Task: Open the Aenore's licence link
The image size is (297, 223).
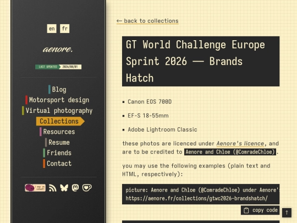Action: 240,144
